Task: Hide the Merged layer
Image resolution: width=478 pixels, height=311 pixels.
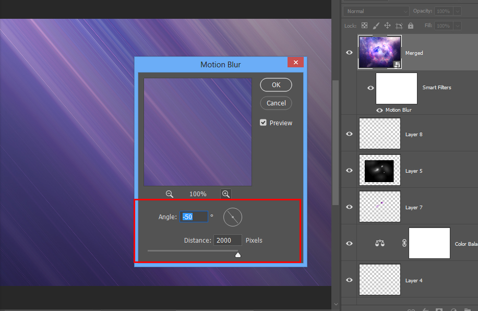Action: [x=350, y=52]
